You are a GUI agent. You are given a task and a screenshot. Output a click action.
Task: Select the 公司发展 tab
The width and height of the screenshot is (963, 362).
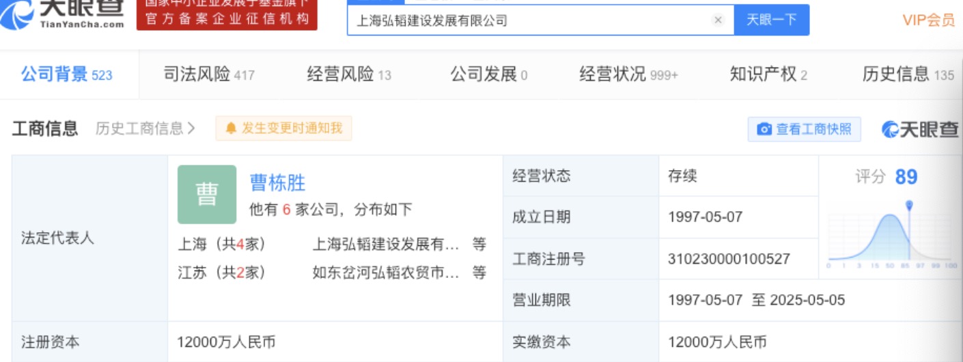point(488,74)
